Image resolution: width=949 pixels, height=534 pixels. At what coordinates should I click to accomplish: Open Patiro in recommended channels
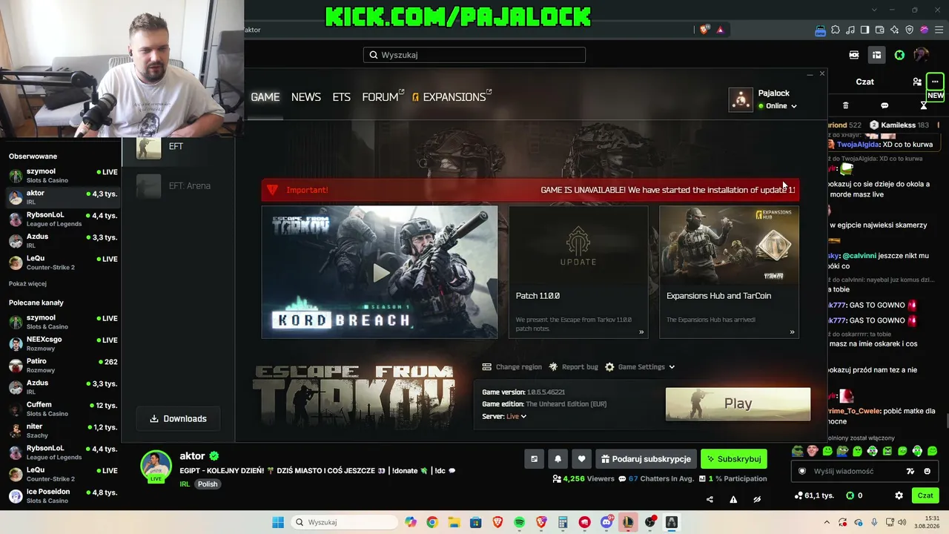(x=63, y=365)
